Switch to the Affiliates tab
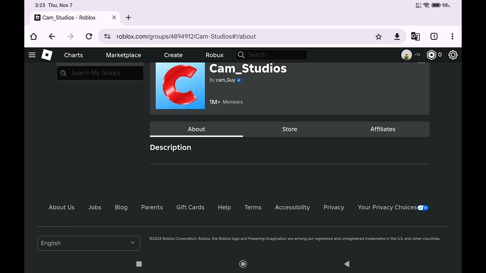486x273 pixels. pos(383,129)
